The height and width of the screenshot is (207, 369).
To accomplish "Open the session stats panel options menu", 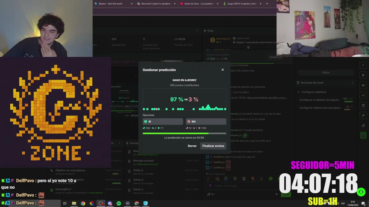I will point(197,31).
